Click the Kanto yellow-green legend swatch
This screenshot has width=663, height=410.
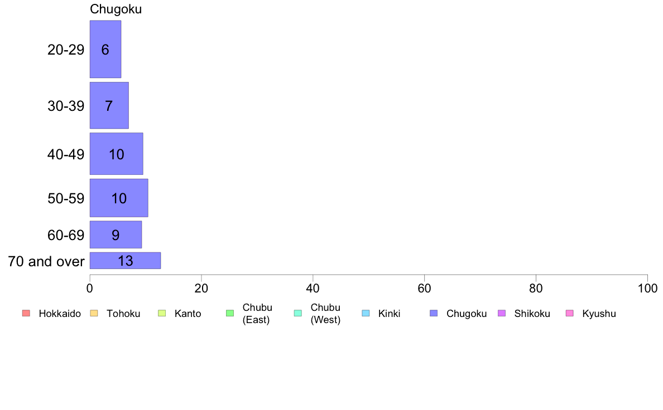coord(162,313)
